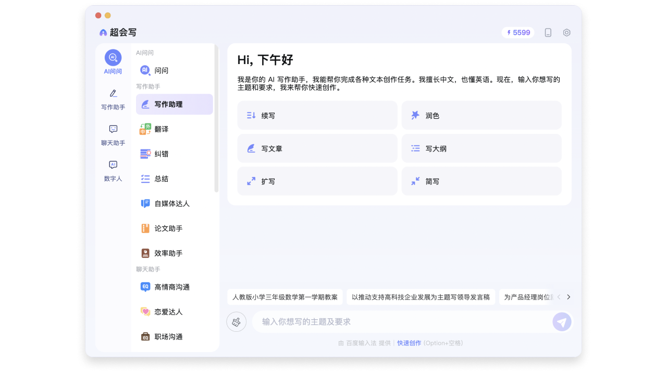Switch to the 聊天助手 sidebar tab
The image size is (667, 375).
[x=113, y=135]
